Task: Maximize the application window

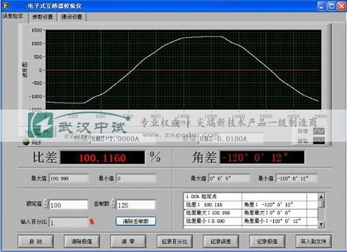Action: (x=332, y=6)
